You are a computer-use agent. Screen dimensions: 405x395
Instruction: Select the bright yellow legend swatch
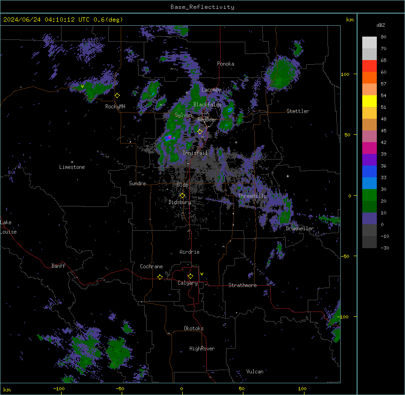tap(369, 101)
